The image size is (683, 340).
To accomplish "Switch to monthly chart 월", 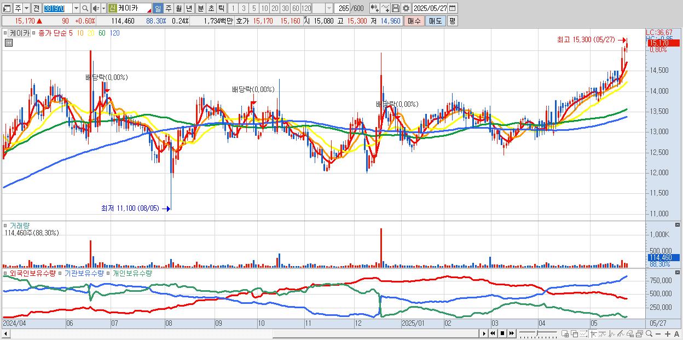I will (178, 8).
